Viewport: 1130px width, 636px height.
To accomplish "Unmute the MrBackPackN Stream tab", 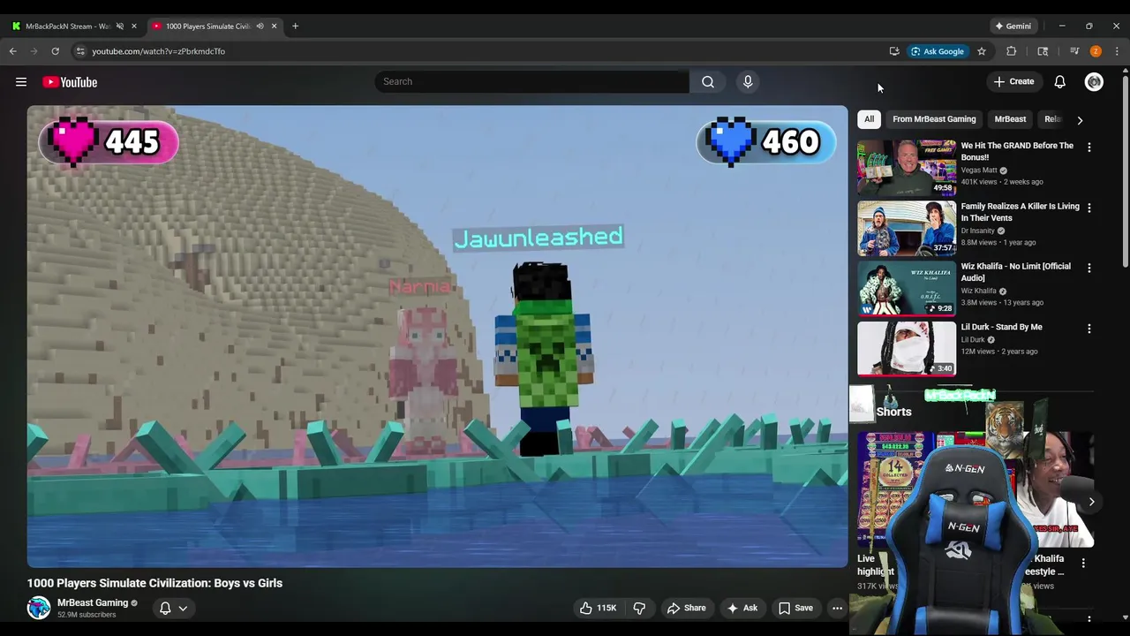I will [x=120, y=26].
